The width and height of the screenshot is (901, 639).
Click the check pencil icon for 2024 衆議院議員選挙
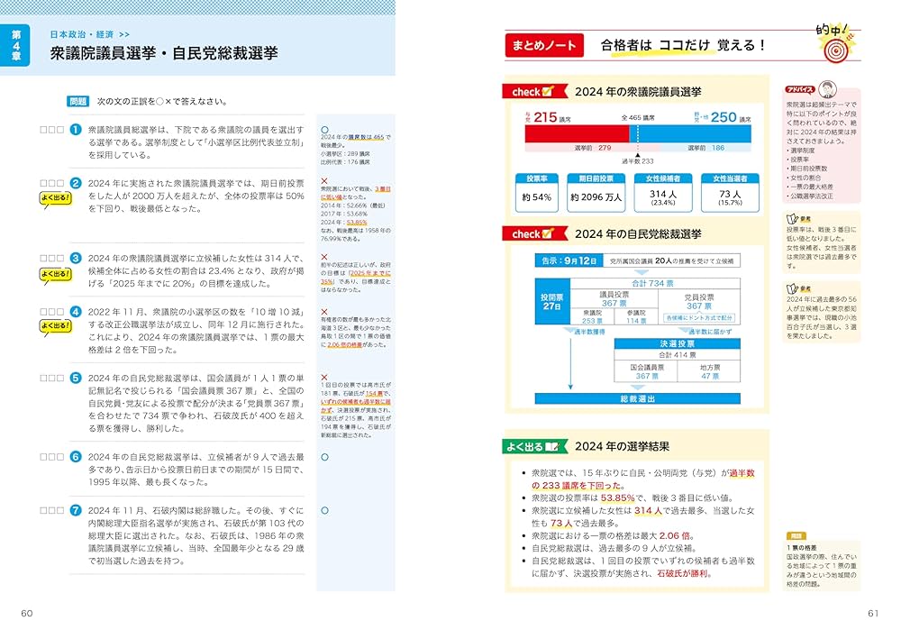(548, 90)
